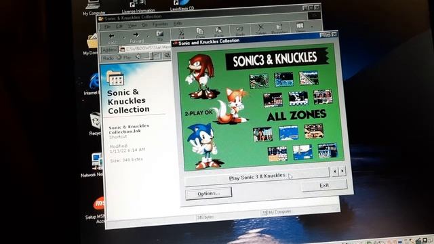Open the Back history dropdown arrow
434x244 pixels.
[x=124, y=37]
